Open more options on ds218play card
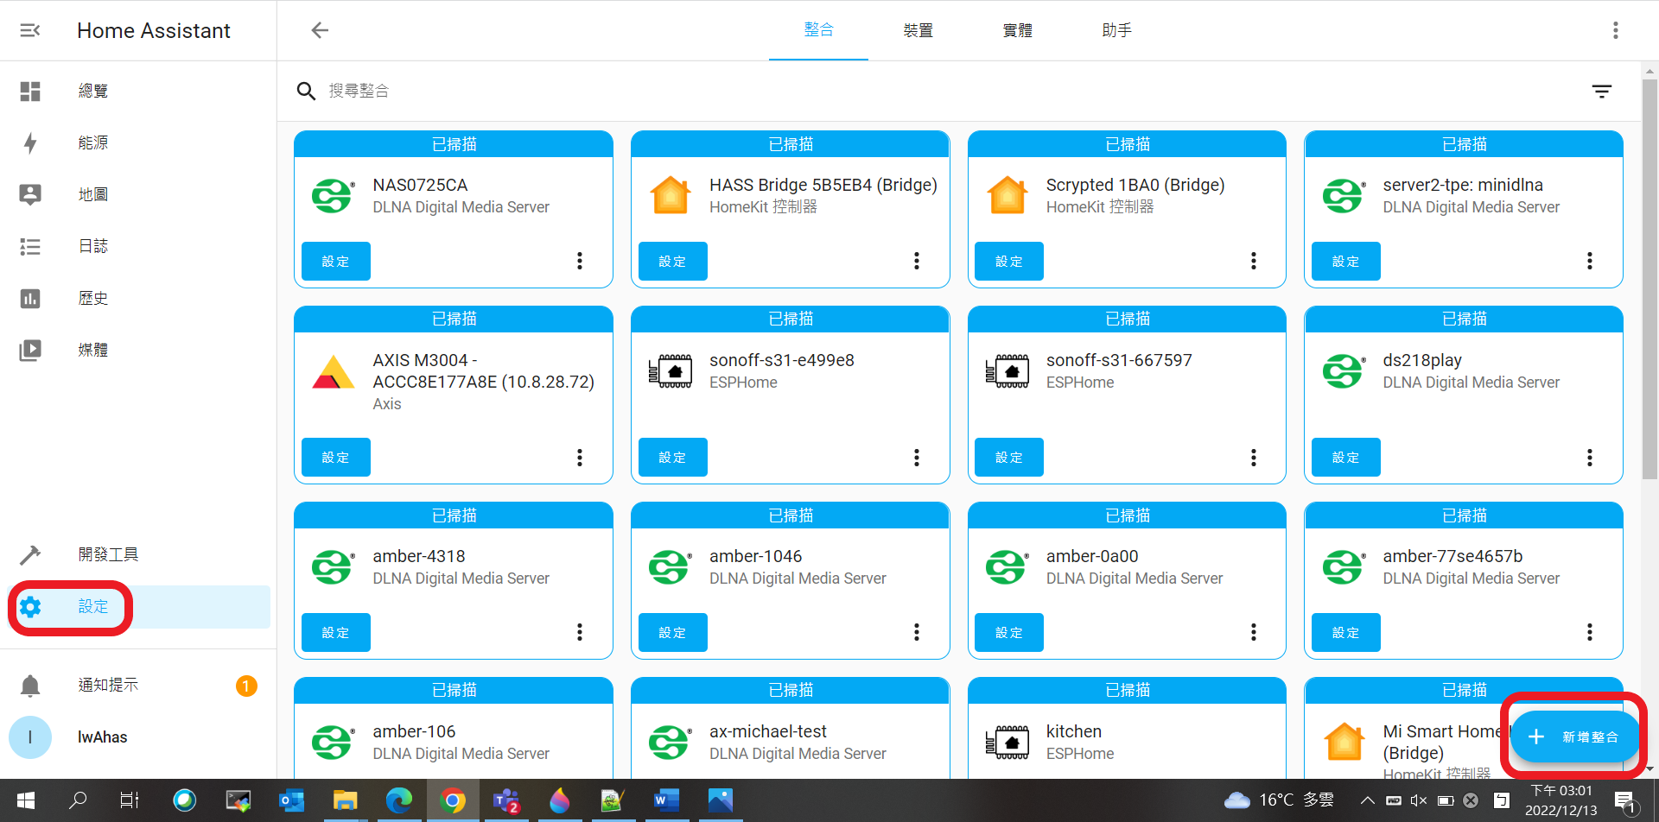The width and height of the screenshot is (1659, 822). [1590, 457]
